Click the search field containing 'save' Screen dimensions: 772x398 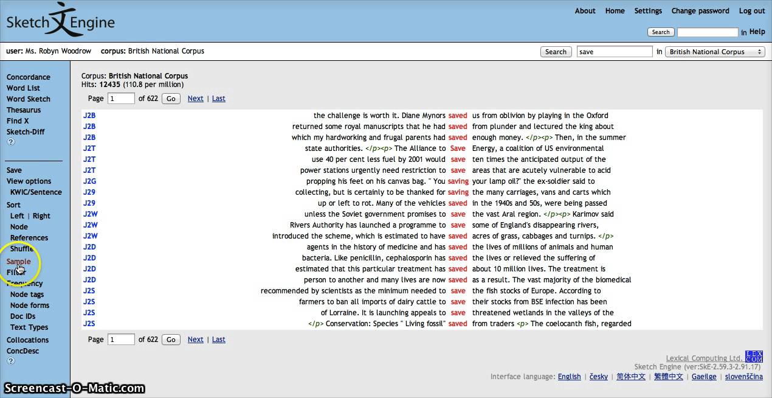point(614,52)
